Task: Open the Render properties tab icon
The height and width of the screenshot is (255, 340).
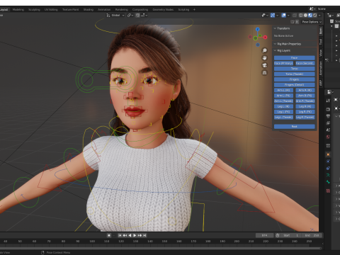Action: [328, 109]
